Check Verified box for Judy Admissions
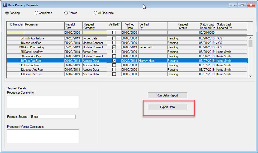258x153 pixels. [x=114, y=38]
